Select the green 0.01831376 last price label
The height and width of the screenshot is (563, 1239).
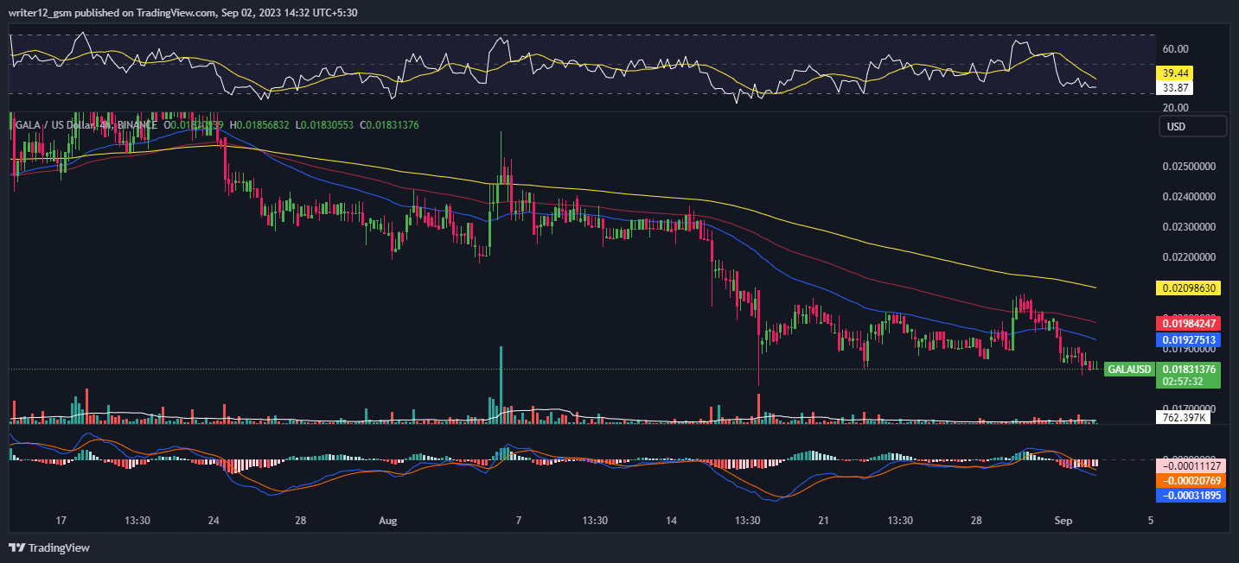[x=1190, y=369]
